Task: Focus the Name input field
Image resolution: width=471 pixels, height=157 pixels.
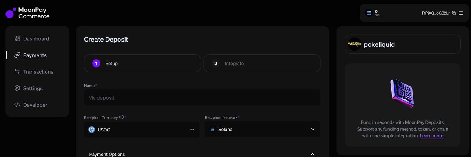Action: 202,97
